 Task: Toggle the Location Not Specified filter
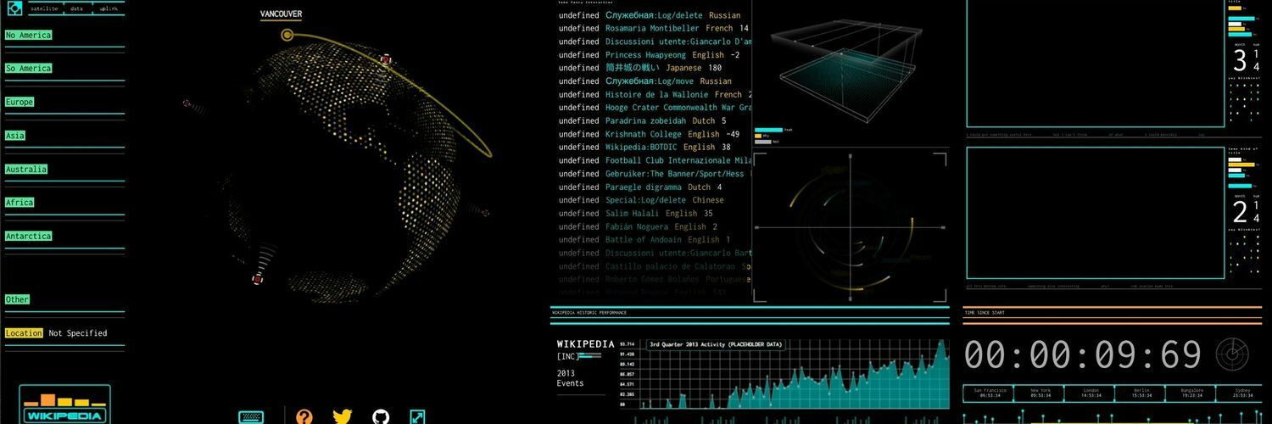(56, 333)
